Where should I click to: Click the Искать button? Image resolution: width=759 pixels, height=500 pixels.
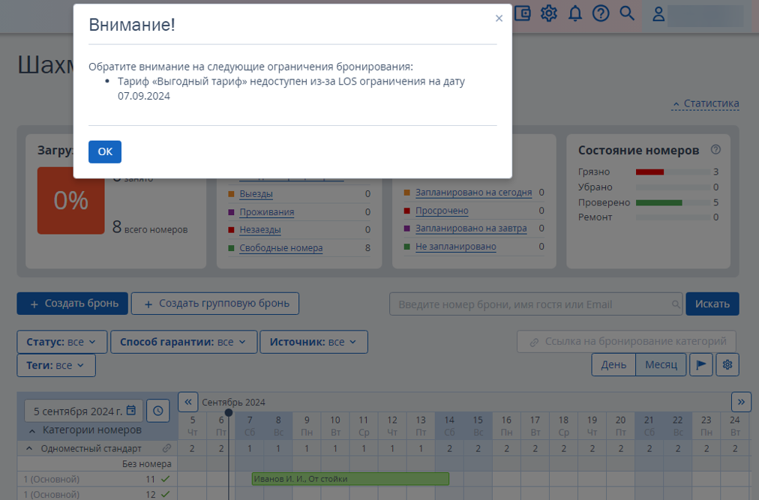pos(712,304)
